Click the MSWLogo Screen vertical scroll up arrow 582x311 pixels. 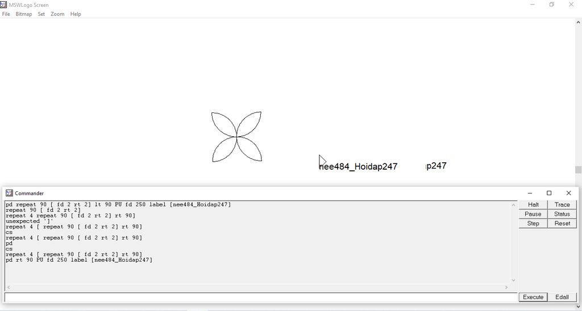click(578, 22)
